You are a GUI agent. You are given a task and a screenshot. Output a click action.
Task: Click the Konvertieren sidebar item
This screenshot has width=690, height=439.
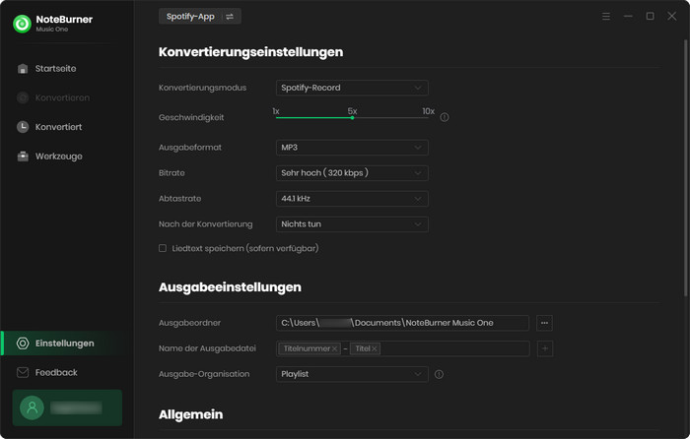[61, 97]
